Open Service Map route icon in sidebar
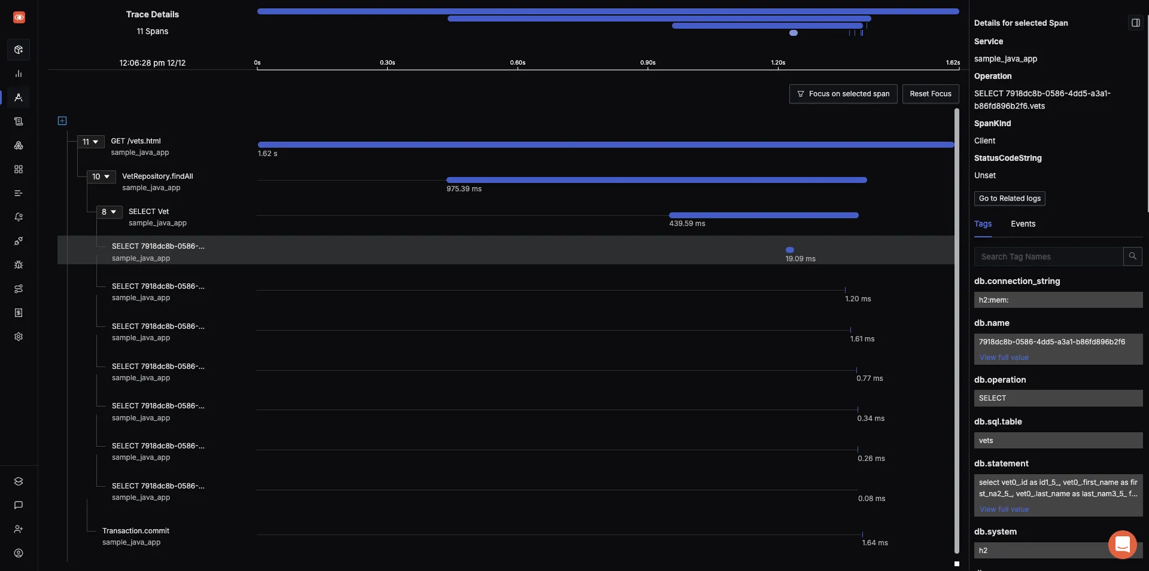1149x571 pixels. [x=19, y=289]
